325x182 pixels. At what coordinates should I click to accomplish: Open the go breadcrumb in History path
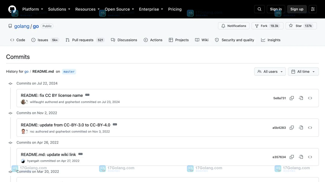pyautogui.click(x=26, y=72)
